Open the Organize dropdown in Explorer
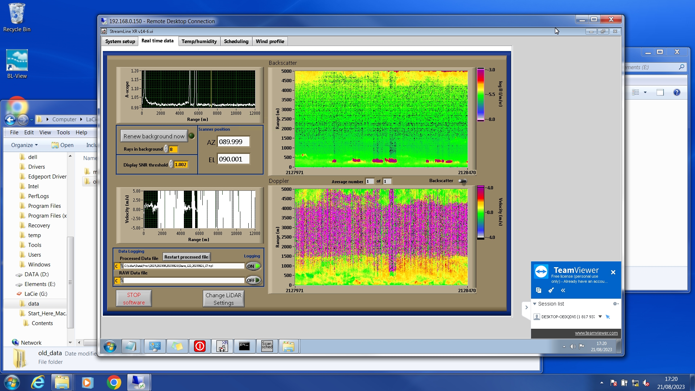This screenshot has height=391, width=695. (x=24, y=145)
